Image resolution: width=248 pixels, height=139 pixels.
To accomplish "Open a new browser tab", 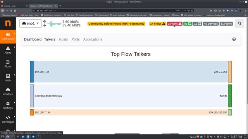I will pos(60,6).
